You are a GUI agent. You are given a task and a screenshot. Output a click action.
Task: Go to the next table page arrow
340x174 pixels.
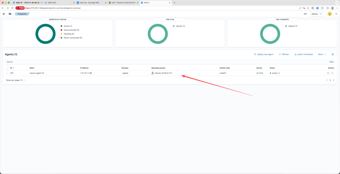tap(333, 80)
